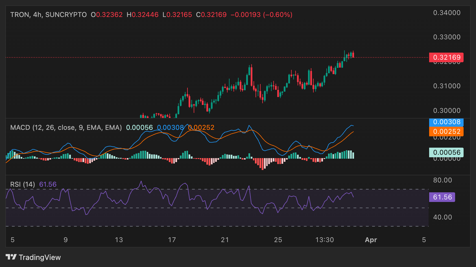Click the blue 0.00308 MACD axis tag

point(446,122)
